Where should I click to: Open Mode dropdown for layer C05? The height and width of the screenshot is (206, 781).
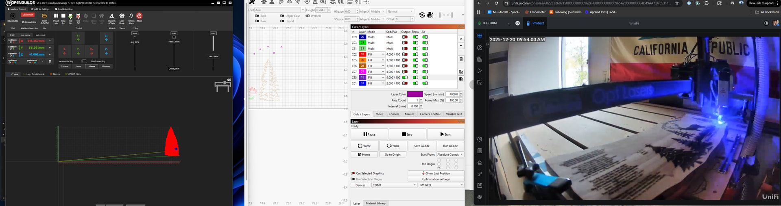(x=376, y=60)
